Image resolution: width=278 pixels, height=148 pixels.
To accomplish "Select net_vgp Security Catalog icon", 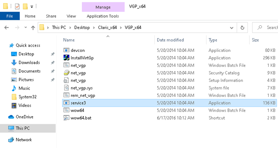I will point(66,73).
